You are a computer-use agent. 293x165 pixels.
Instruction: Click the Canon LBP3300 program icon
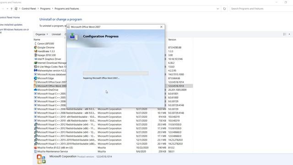36,44
